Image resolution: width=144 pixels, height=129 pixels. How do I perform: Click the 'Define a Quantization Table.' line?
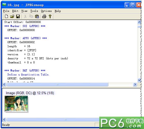click(x=28, y=74)
